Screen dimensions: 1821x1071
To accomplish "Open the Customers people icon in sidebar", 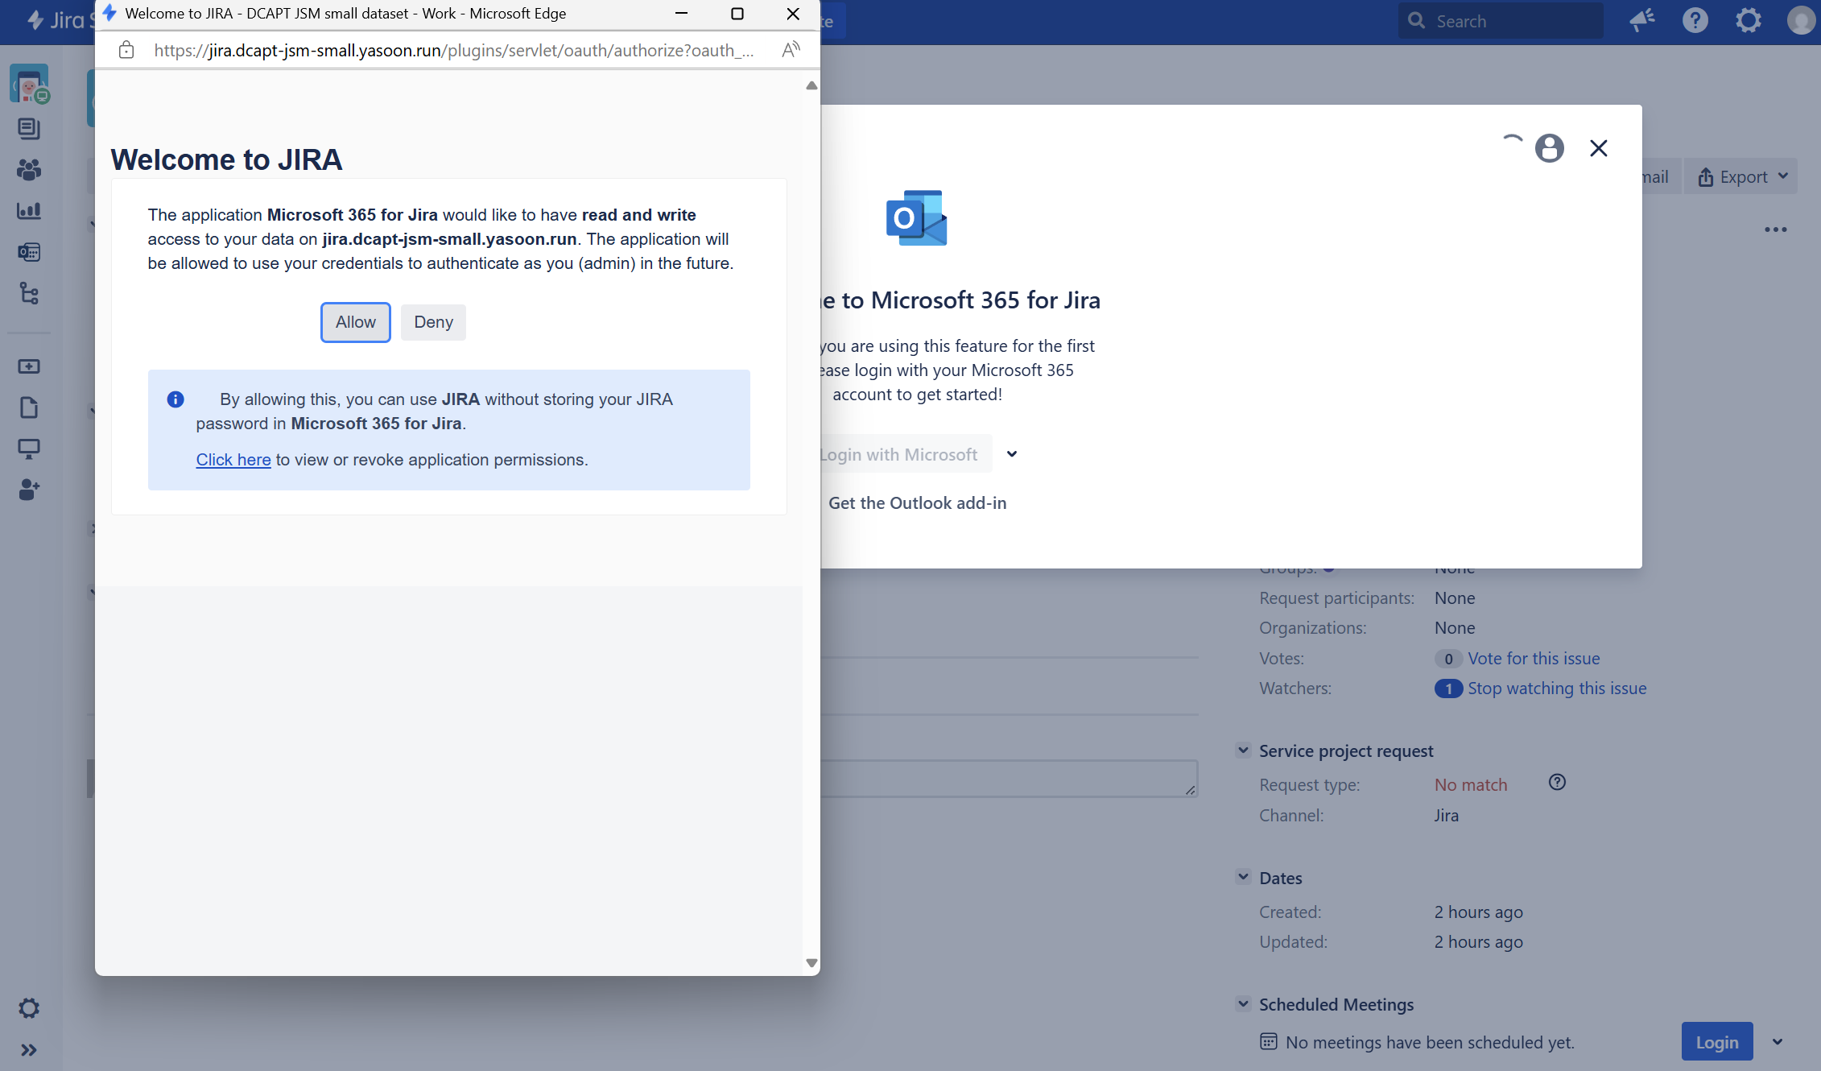I will coord(29,170).
